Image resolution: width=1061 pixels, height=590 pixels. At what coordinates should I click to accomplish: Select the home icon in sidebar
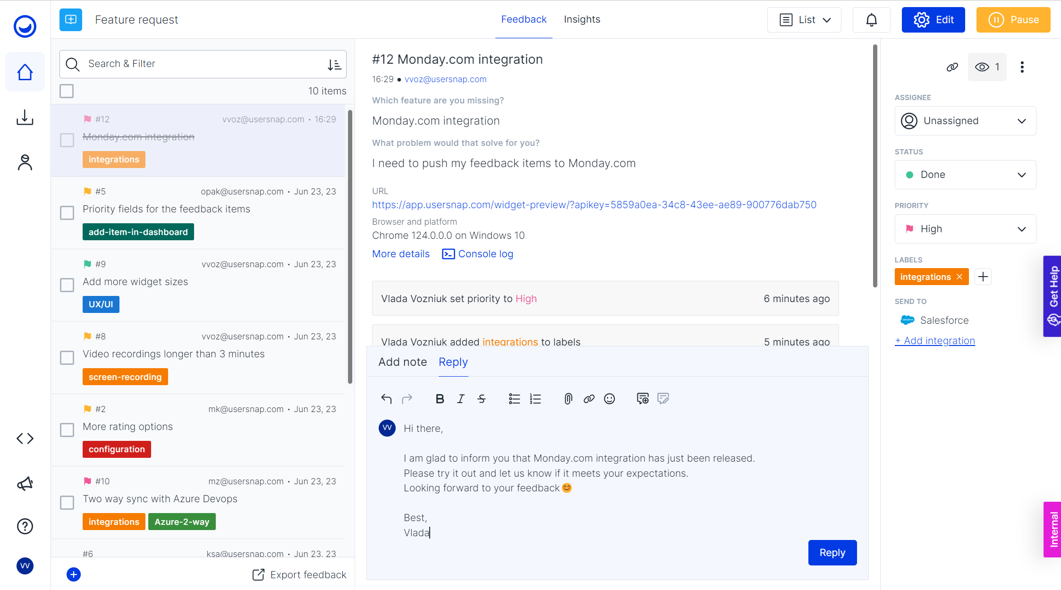[x=25, y=72]
